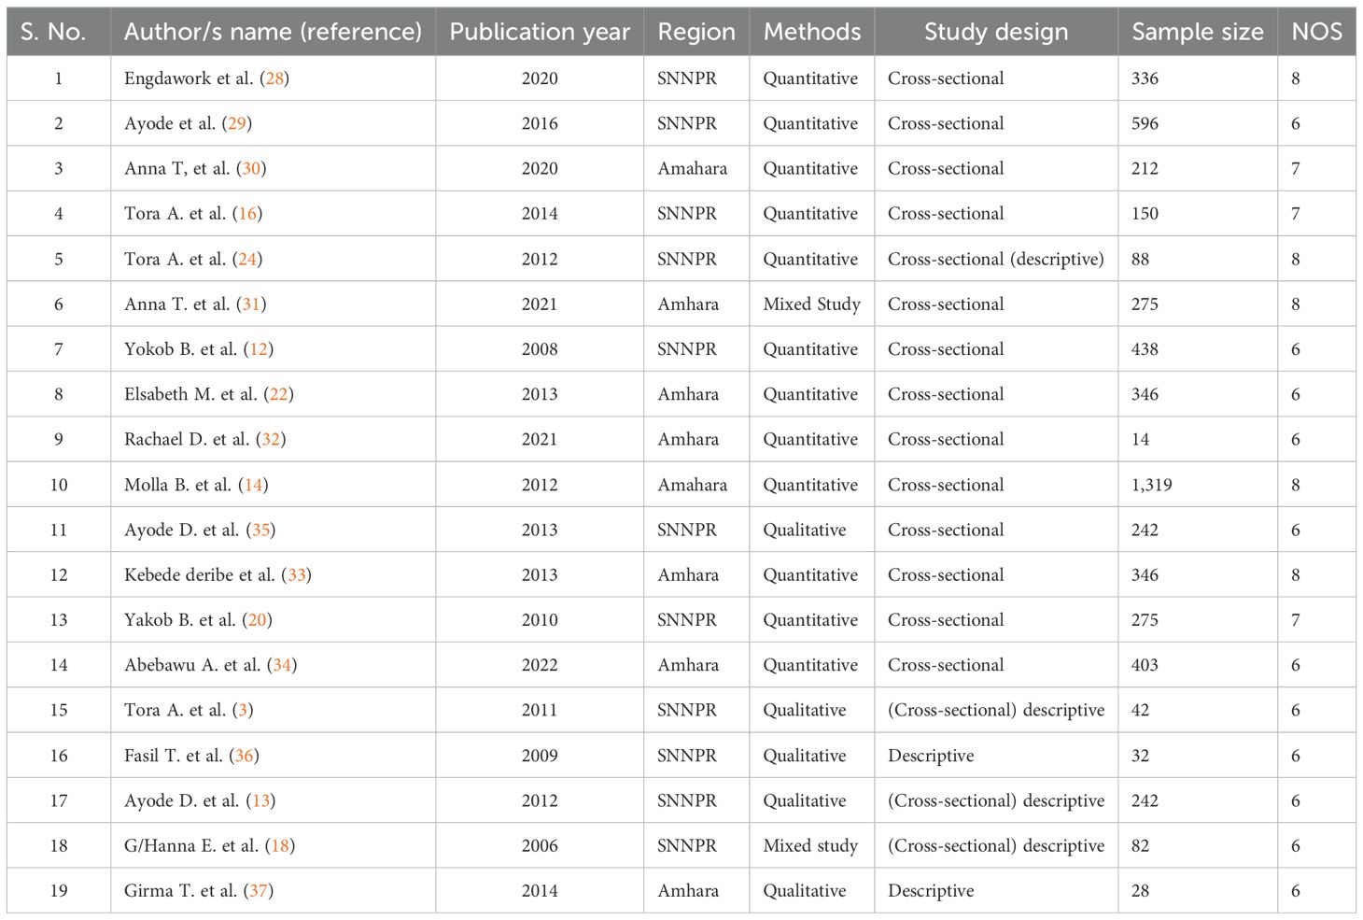Select the 'Region' column header
This screenshot has width=1363, height=920.
pos(696,32)
